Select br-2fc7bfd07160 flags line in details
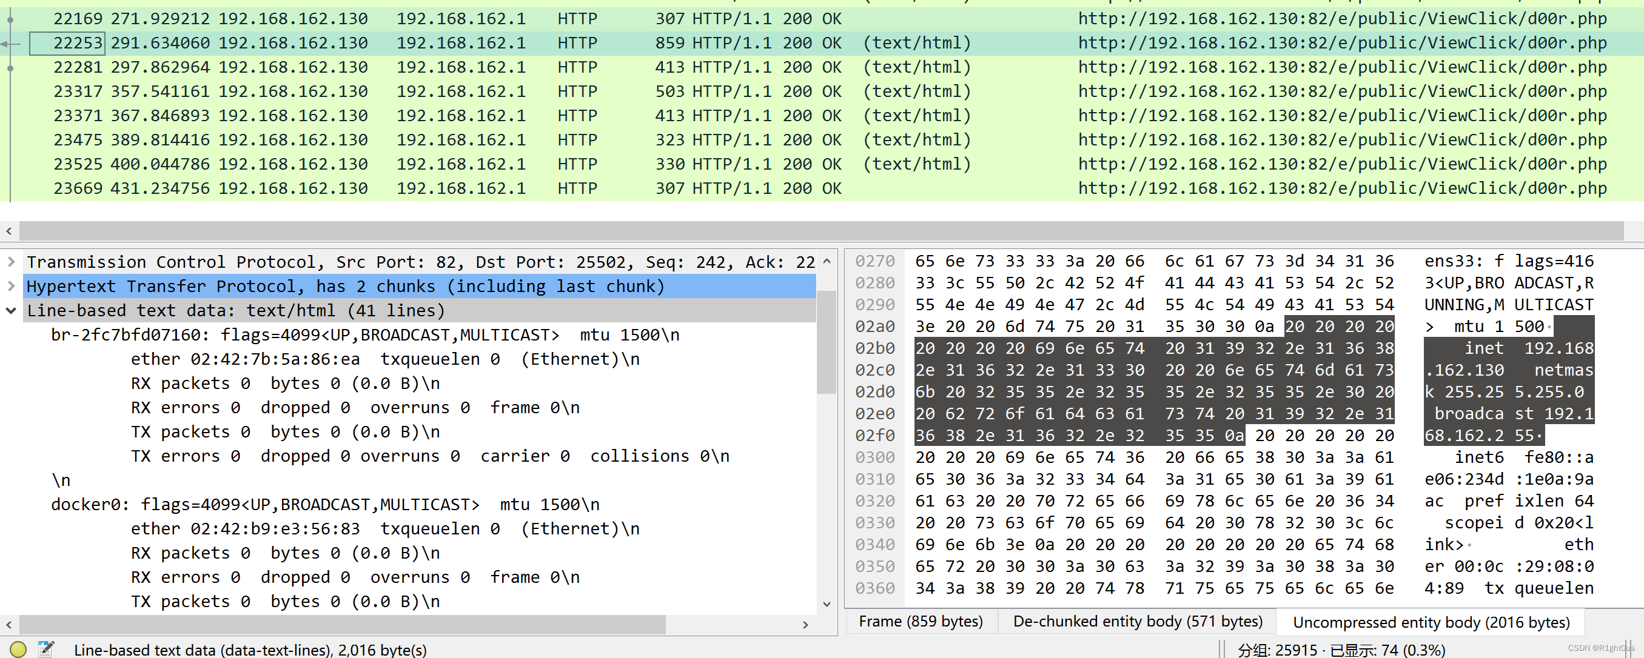1644x658 pixels. click(365, 334)
